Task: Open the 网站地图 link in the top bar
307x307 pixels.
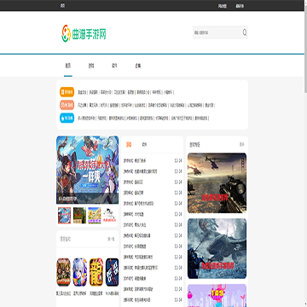Action: click(x=223, y=6)
